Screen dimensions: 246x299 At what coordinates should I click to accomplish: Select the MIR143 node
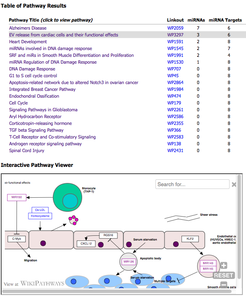[x=208, y=263]
